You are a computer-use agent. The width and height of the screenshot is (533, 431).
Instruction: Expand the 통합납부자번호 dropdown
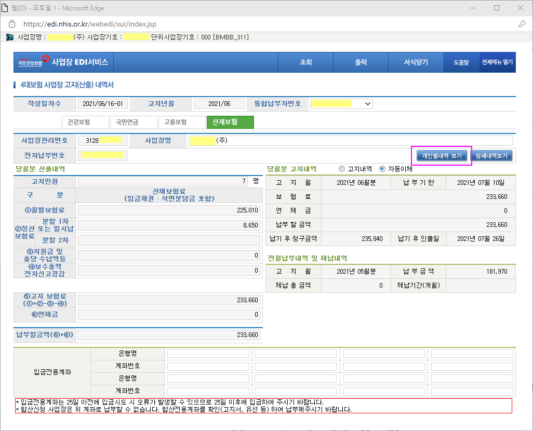click(x=368, y=104)
